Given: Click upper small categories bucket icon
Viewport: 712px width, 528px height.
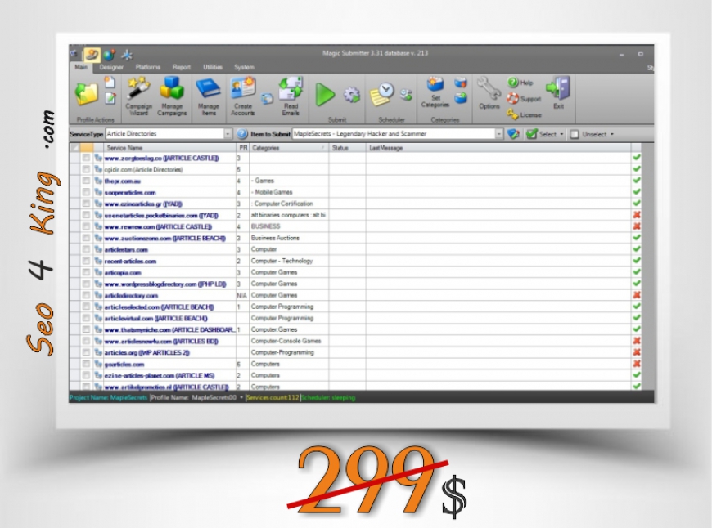Looking at the screenshot, I should coord(461,83).
